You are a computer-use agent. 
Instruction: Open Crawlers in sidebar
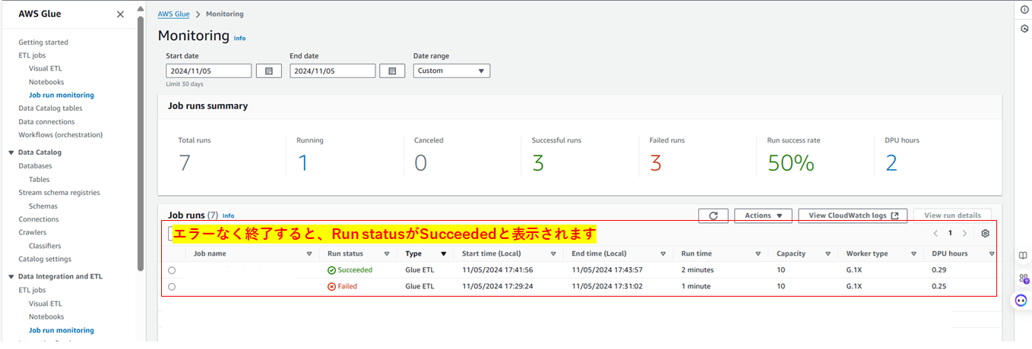point(32,232)
